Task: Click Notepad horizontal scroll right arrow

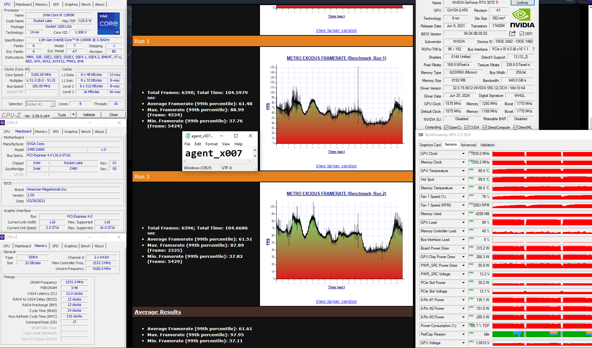Action: click(x=250, y=161)
